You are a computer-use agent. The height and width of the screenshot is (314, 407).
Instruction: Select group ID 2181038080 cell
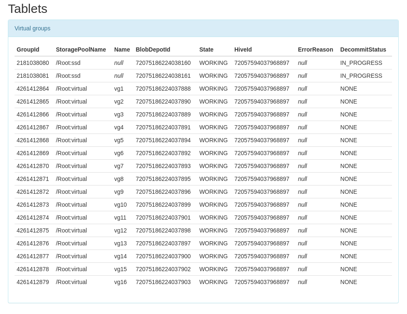click(x=33, y=63)
